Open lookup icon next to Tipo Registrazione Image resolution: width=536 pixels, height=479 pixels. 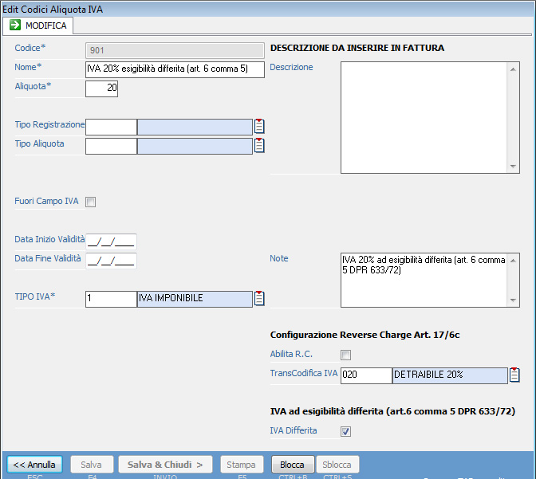click(x=259, y=126)
